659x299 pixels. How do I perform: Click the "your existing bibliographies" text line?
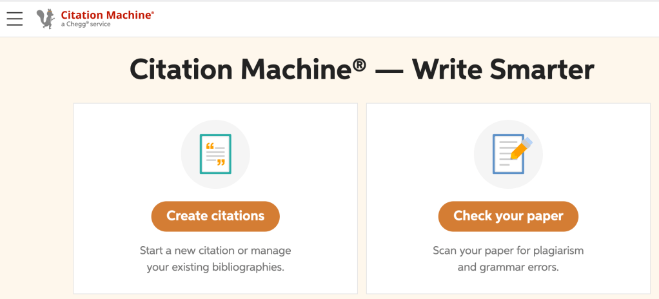pos(215,267)
